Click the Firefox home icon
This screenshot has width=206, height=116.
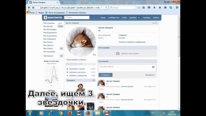point(160,8)
